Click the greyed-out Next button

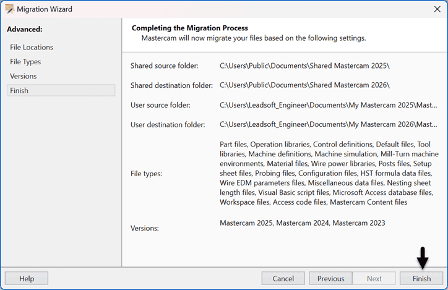click(x=374, y=278)
